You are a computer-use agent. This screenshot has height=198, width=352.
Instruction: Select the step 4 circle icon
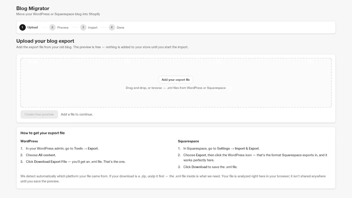pyautogui.click(x=112, y=27)
